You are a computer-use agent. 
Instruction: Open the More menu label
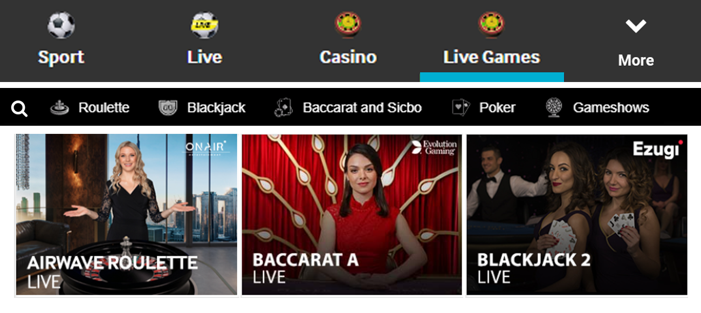636,60
